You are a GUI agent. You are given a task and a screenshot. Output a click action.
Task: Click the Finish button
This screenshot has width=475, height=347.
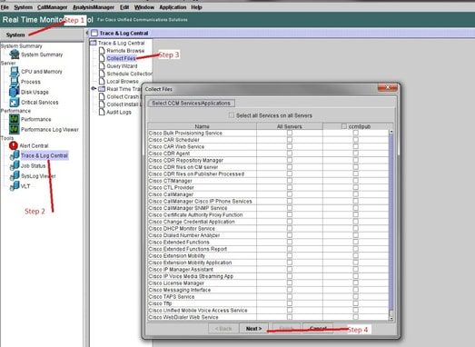click(x=286, y=329)
